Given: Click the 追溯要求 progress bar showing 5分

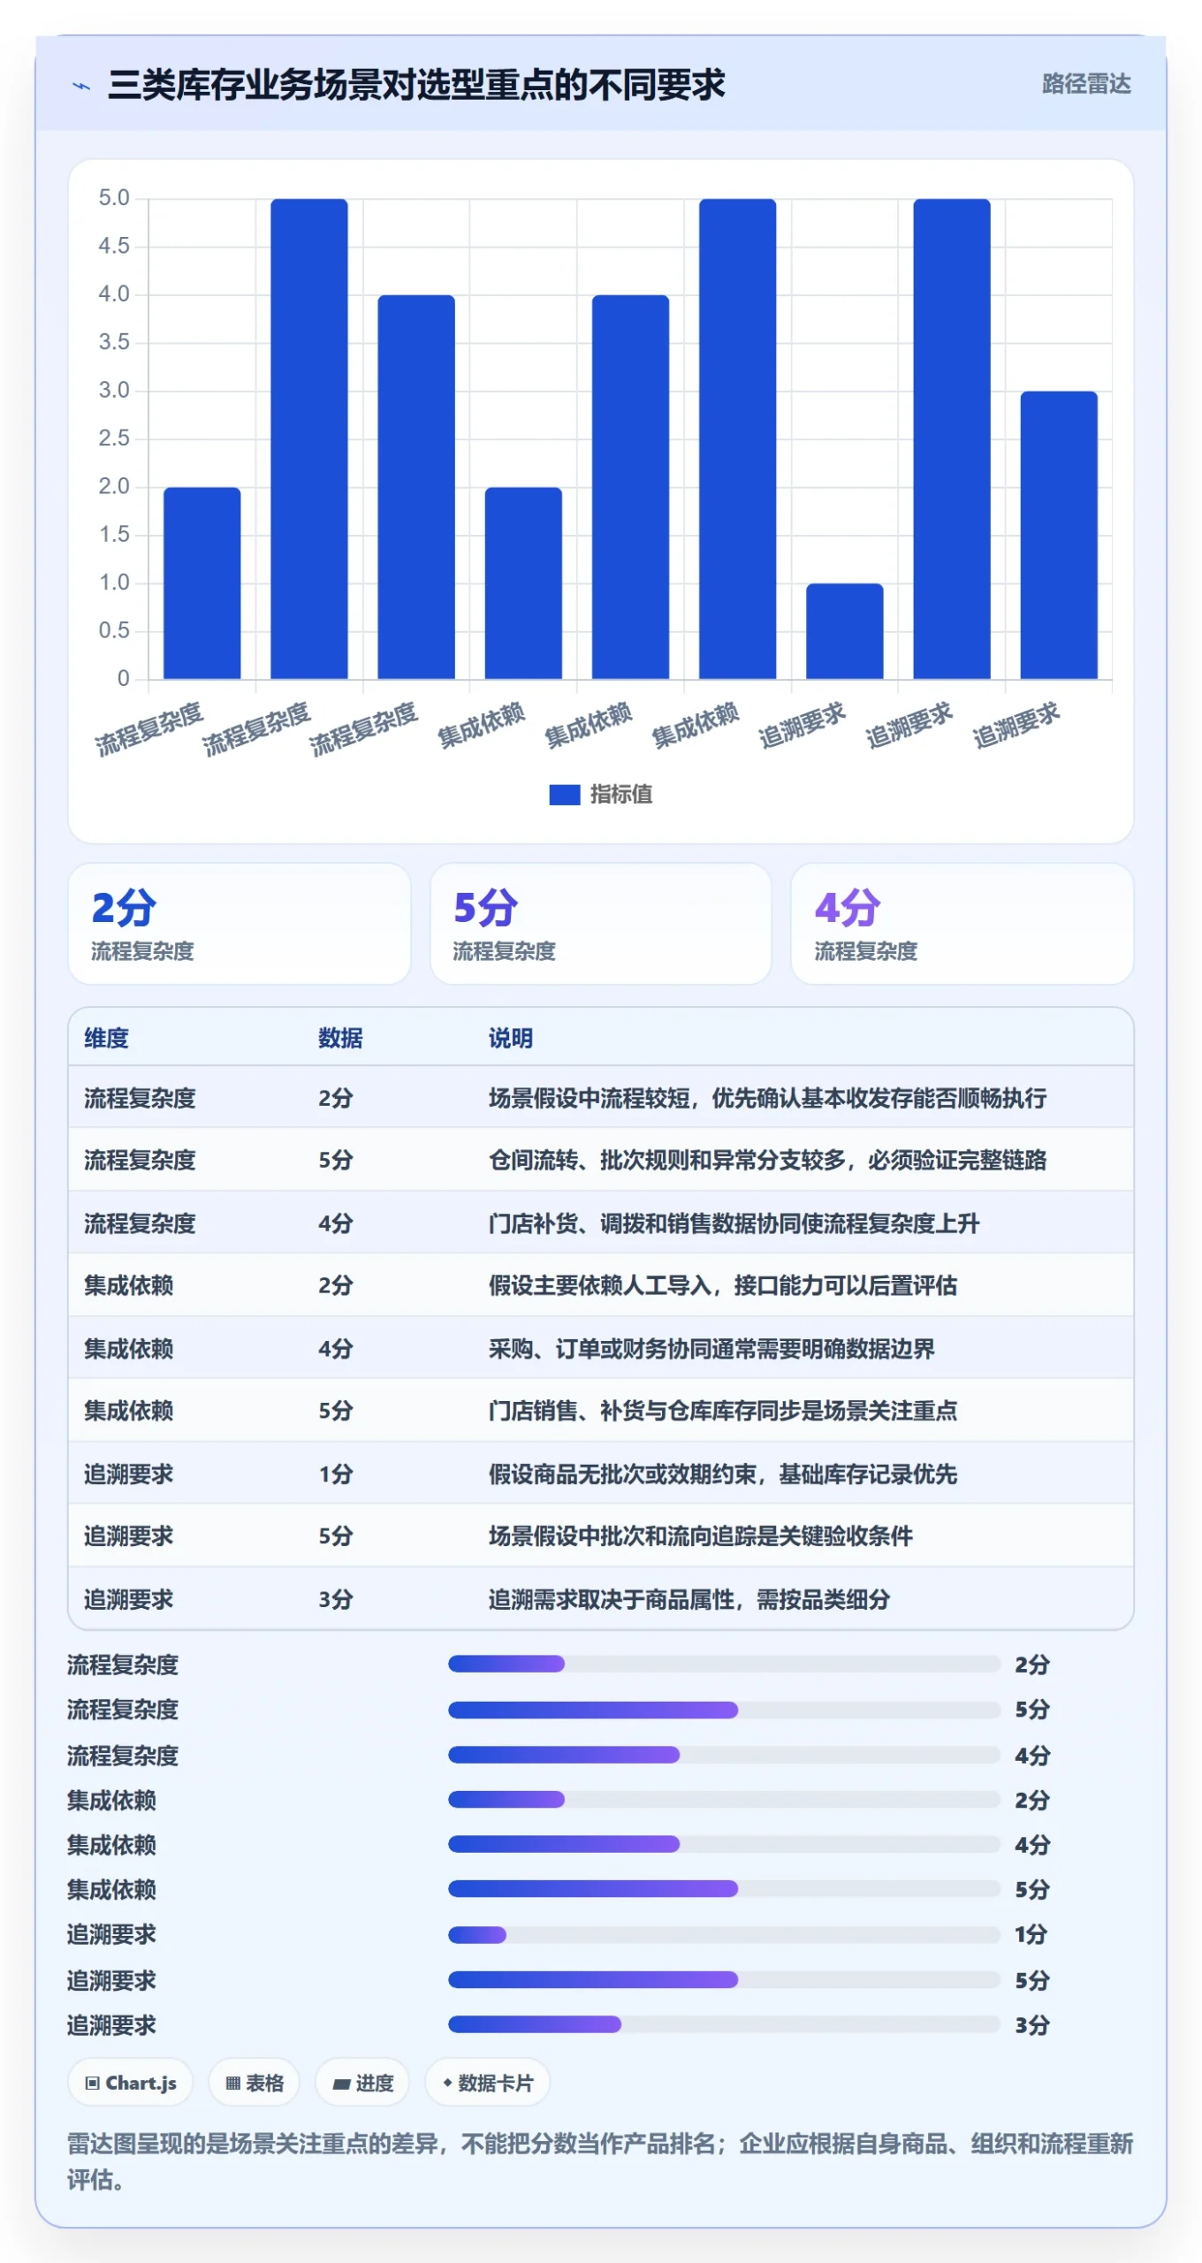Looking at the screenshot, I should (x=724, y=1980).
